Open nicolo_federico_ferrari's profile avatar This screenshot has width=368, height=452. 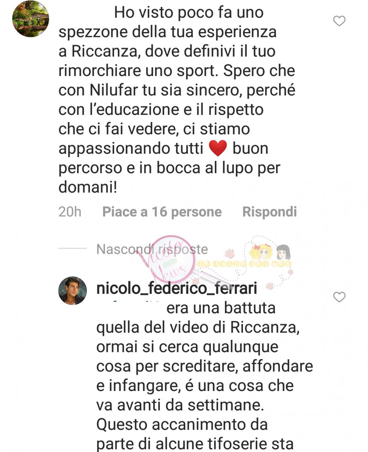click(x=73, y=290)
